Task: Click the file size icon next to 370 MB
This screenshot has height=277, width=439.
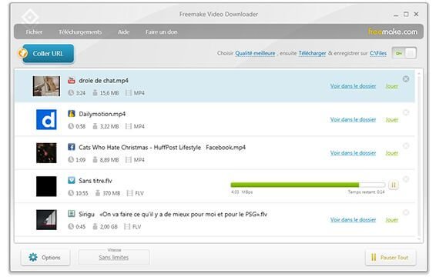Action: point(98,193)
